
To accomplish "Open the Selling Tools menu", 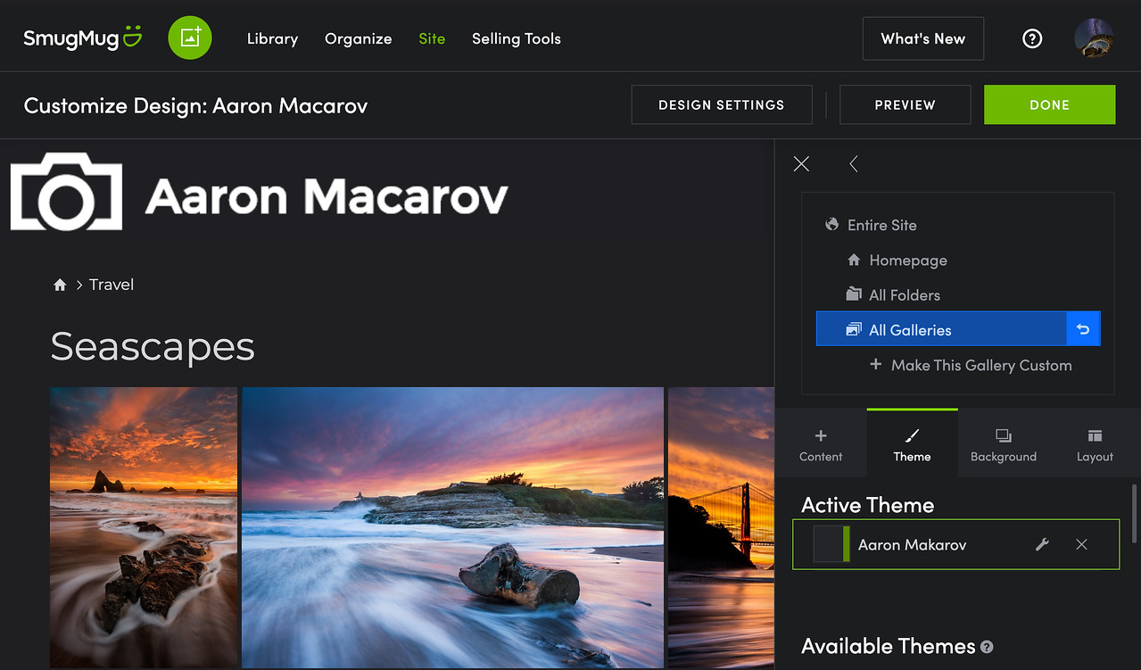I will 517,38.
